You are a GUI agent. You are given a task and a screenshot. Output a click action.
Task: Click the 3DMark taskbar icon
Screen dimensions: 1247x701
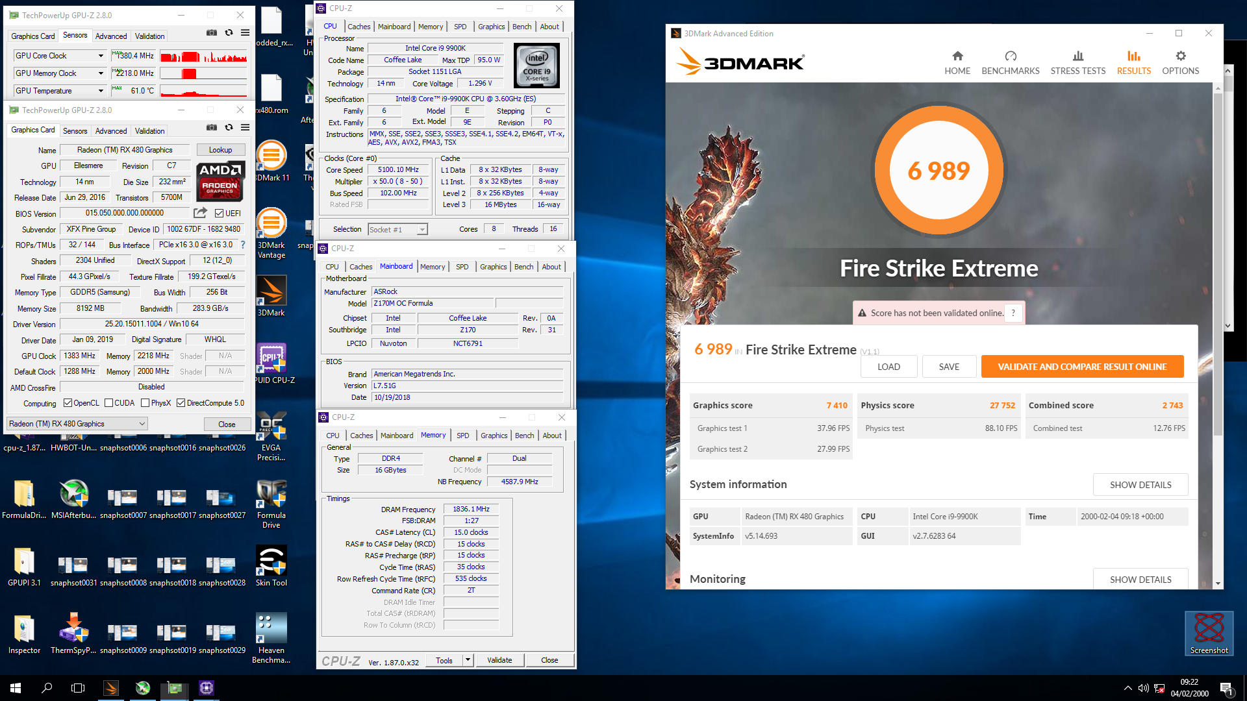(x=111, y=688)
